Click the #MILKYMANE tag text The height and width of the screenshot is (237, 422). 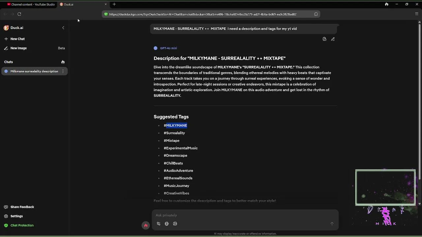[x=175, y=125]
